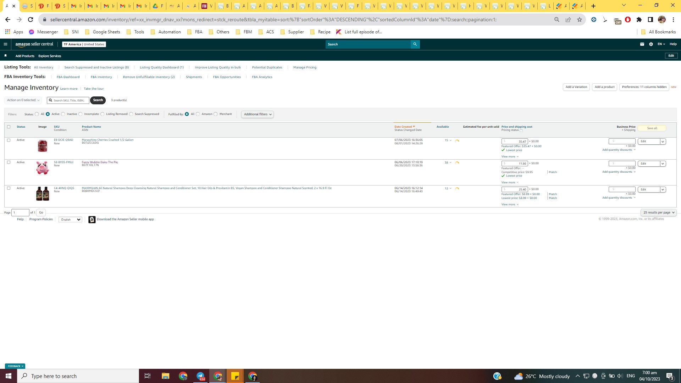Click the browser share page icon
Viewport: 681px width, 383px height.
[568, 20]
